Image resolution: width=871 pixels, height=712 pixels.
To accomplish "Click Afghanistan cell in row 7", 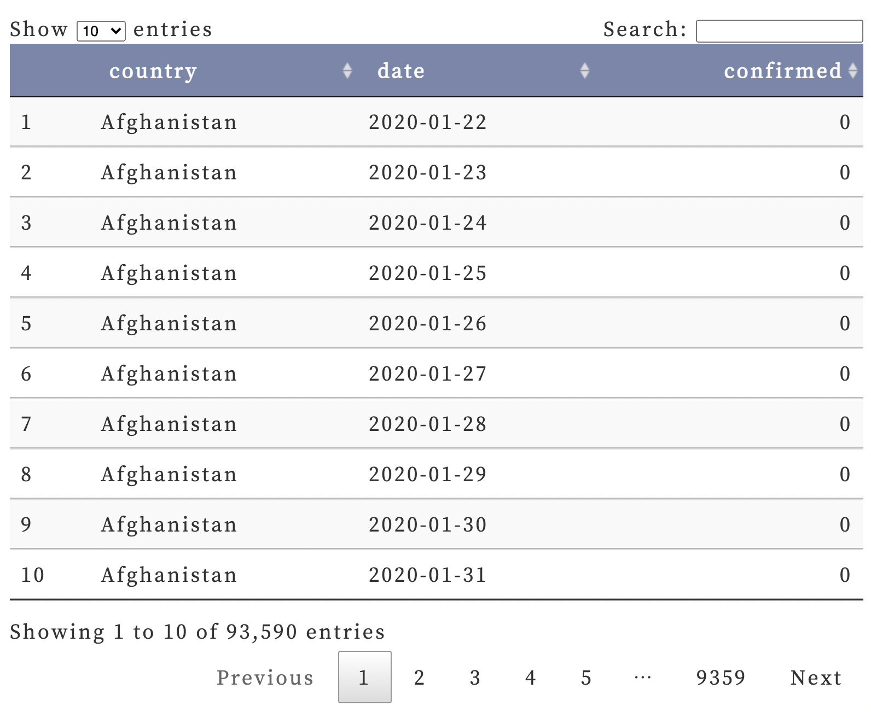I will point(169,424).
